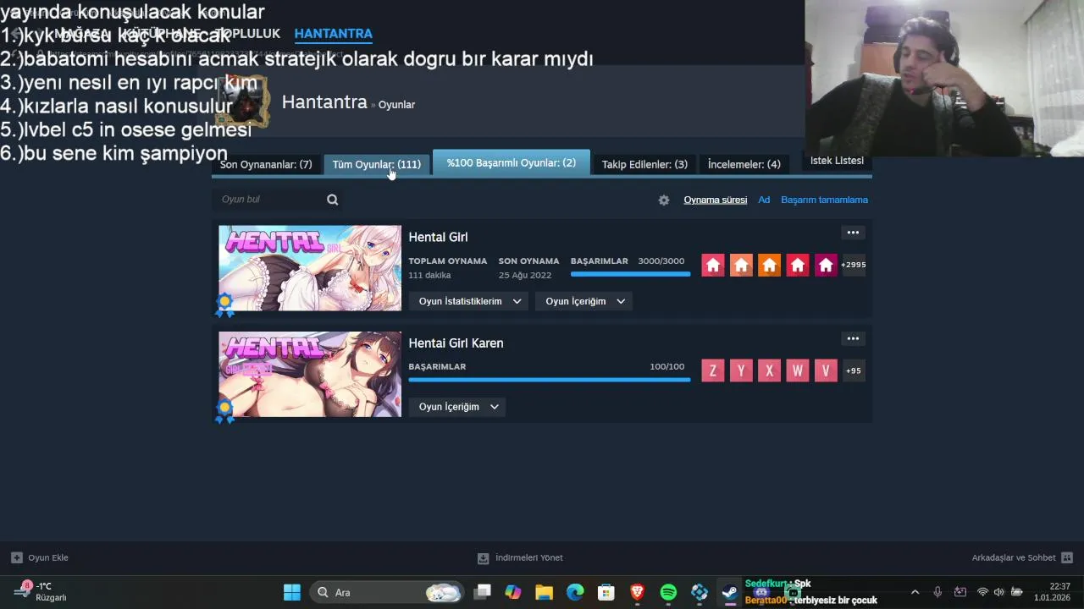Select the %100 Başarımlı Oyunlar (2) tab
This screenshot has width=1084, height=609.
(x=511, y=162)
